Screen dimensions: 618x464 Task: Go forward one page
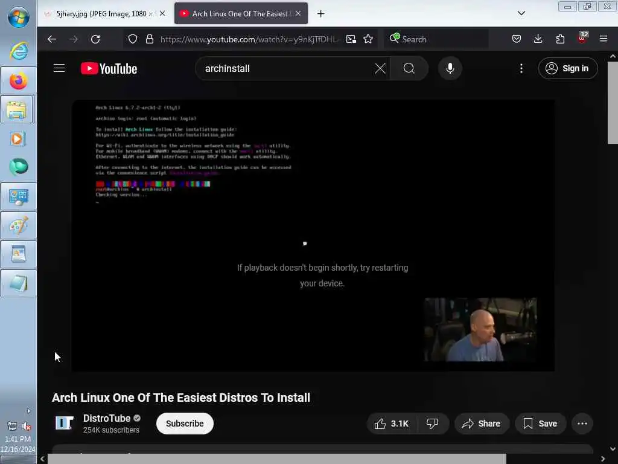[x=74, y=39]
